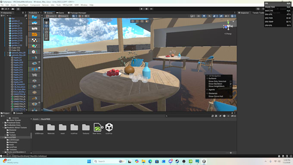Click the ProBuilder checkerboard material icon
The height and width of the screenshot is (165, 293).
[34, 40]
